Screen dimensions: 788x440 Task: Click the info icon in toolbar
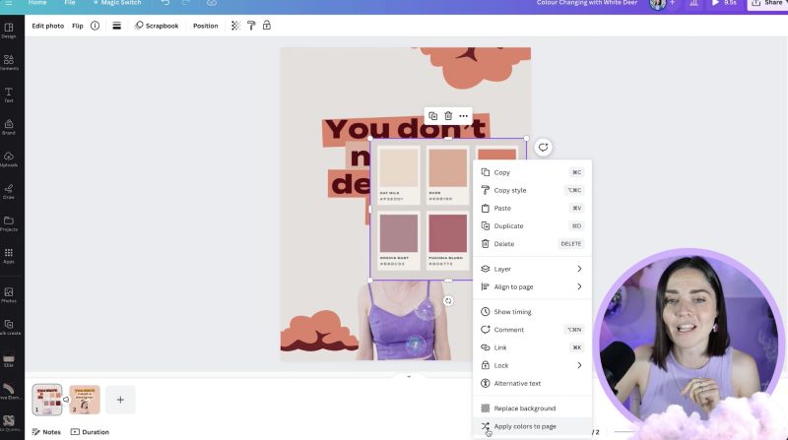pyautogui.click(x=95, y=26)
